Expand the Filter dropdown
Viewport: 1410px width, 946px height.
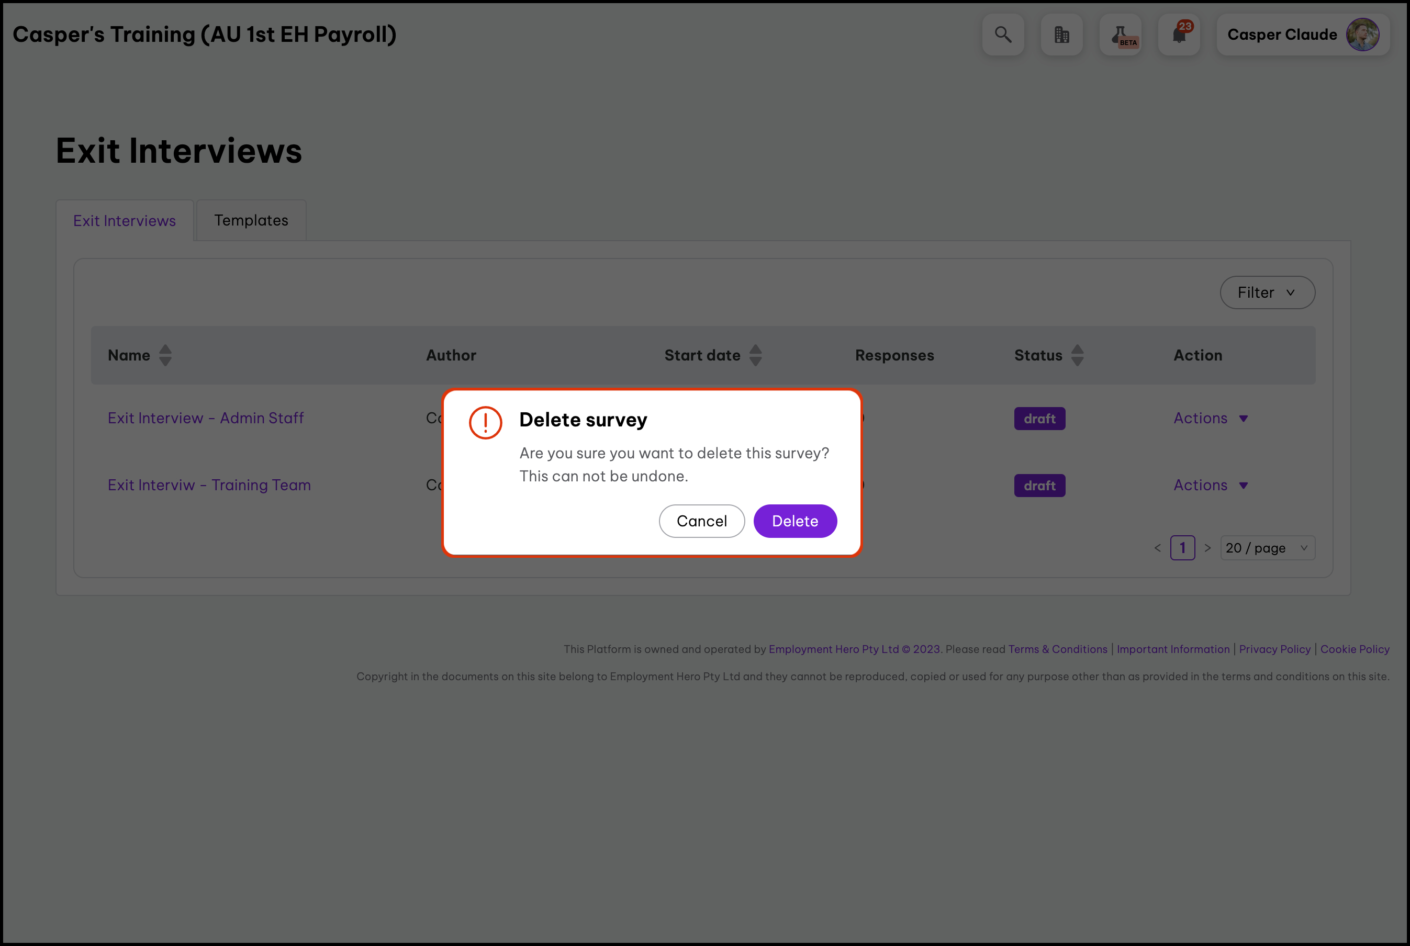pyautogui.click(x=1267, y=292)
